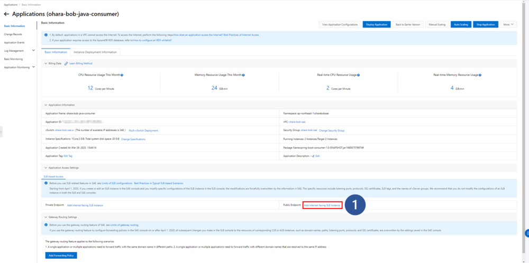The height and width of the screenshot is (263, 529).
Task: Open Change Records in the sidebar
Action: (13, 34)
